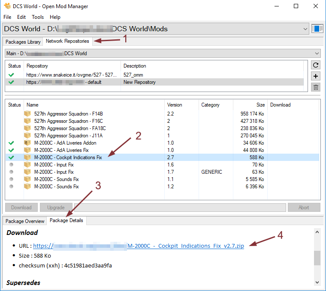Click package icon of 527th Aggressor Squadron - F16C
Viewport: 326px width, 291px height.
[x=27, y=121]
